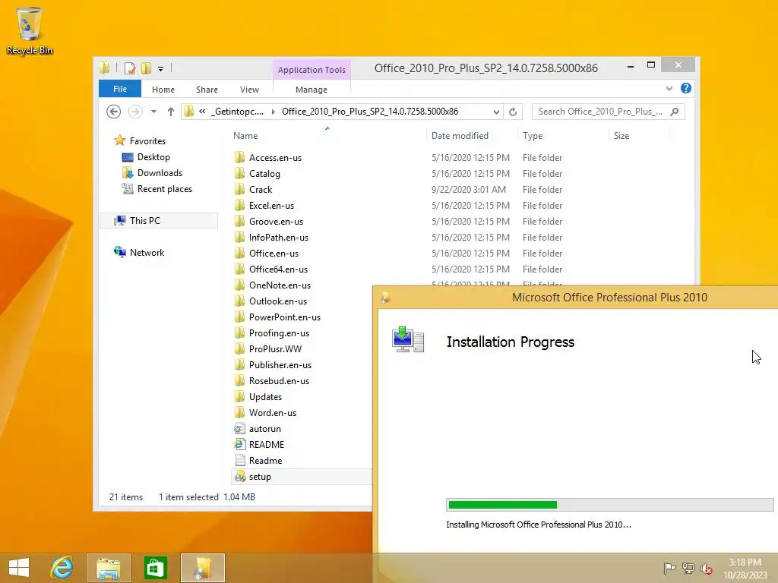The image size is (778, 583).
Task: Select Favorites in the navigation pane
Action: click(147, 140)
